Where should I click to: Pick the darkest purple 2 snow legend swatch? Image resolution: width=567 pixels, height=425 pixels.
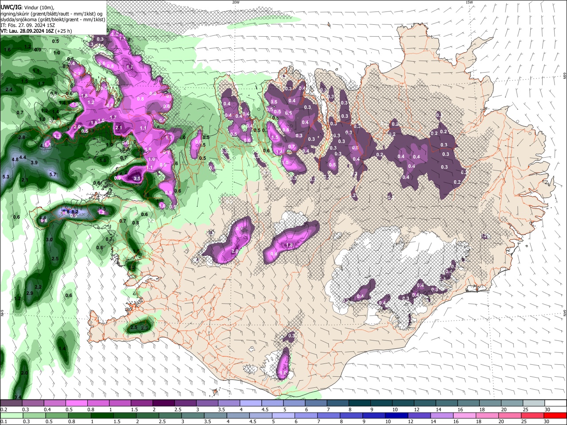click(x=163, y=403)
